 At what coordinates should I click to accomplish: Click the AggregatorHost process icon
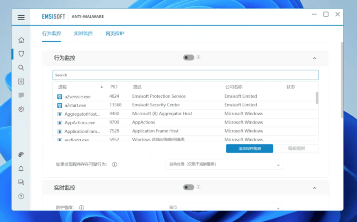pos(60,114)
